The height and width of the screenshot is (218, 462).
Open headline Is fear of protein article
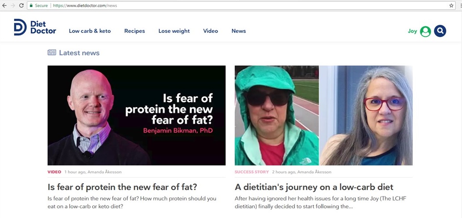coord(122,187)
